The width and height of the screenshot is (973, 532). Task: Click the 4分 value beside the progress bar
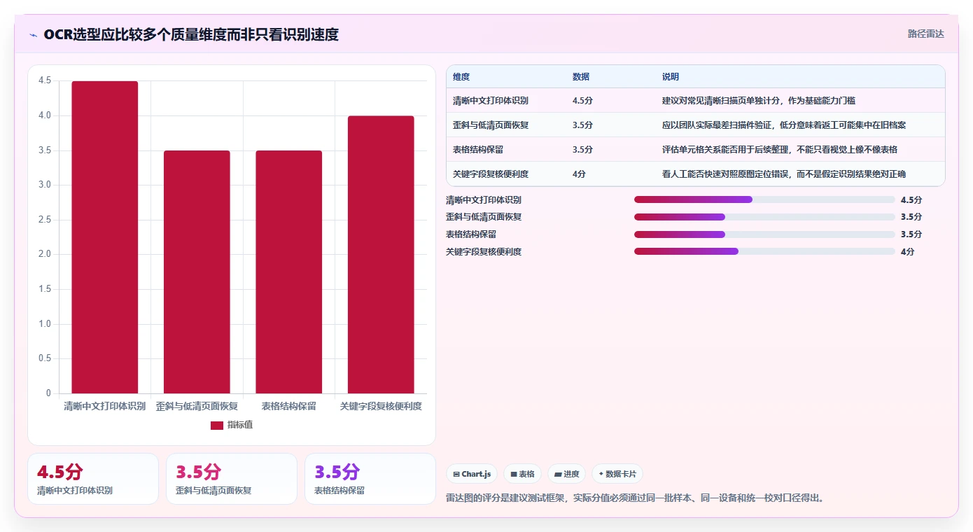click(907, 252)
